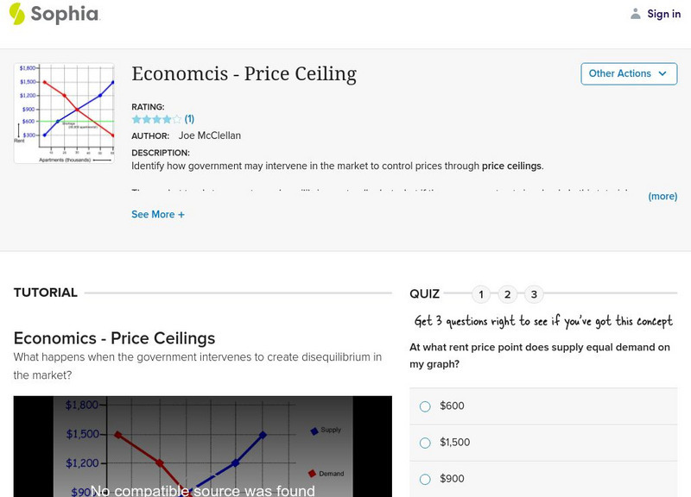Click the quiz step 2 circle
Screen dimensions: 691x497
[x=508, y=293]
